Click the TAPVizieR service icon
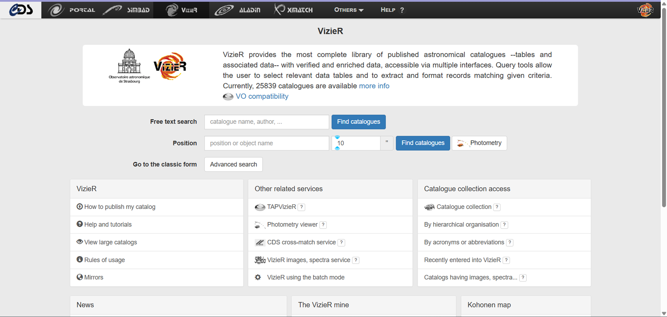 (x=260, y=207)
